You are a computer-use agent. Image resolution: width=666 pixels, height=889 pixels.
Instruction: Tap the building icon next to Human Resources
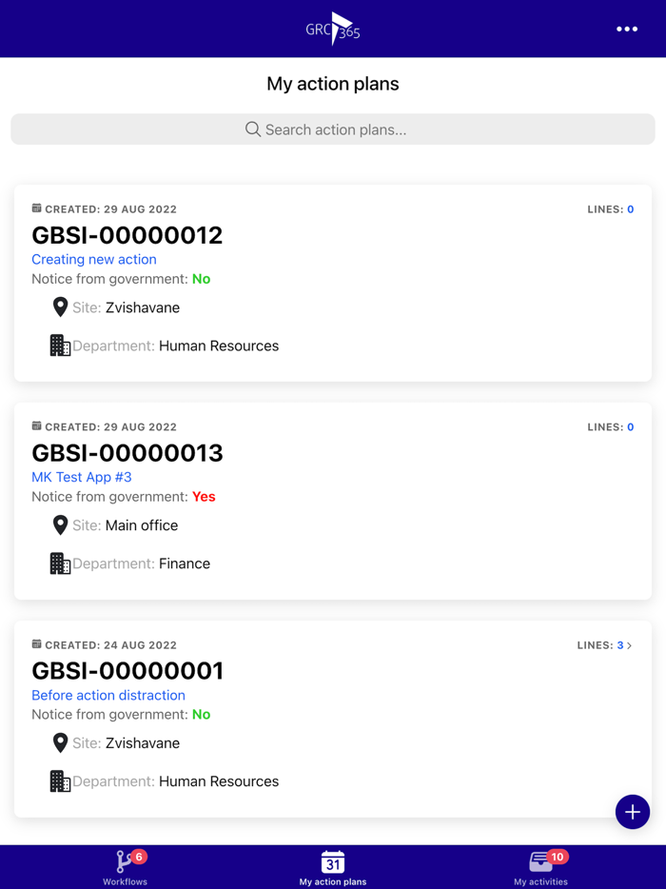[x=59, y=345]
